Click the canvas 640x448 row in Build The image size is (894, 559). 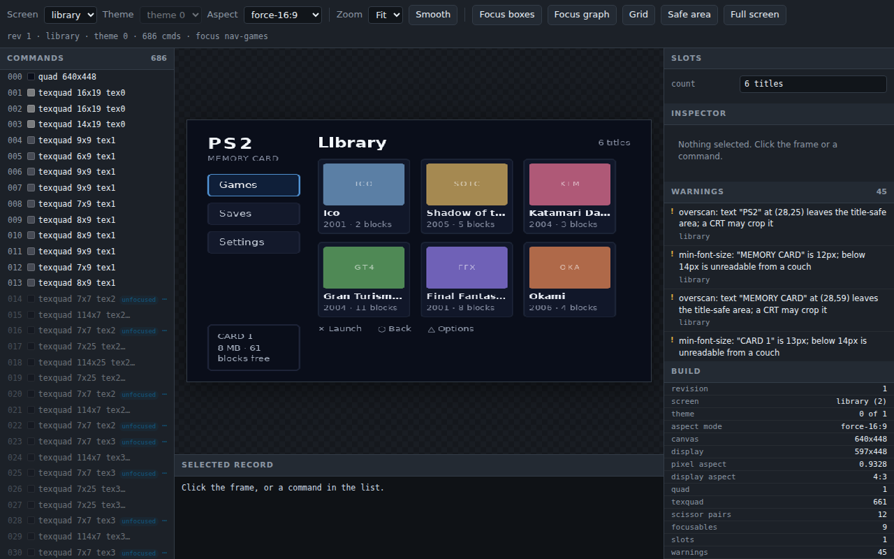click(x=779, y=439)
